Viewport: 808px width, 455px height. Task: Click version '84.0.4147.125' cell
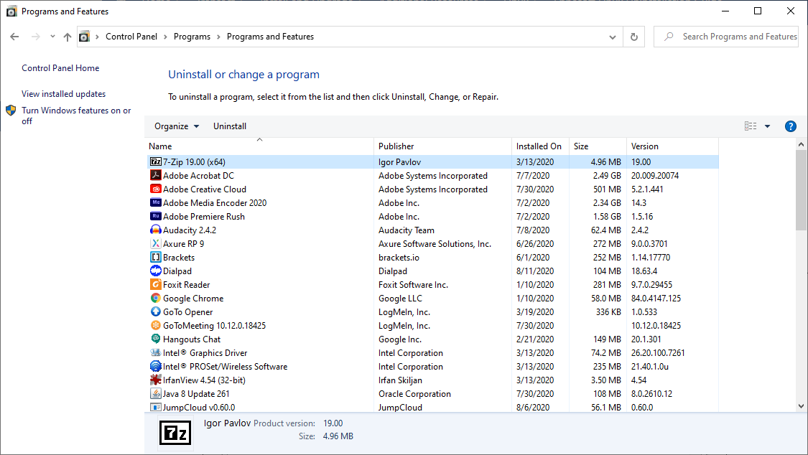pos(656,298)
